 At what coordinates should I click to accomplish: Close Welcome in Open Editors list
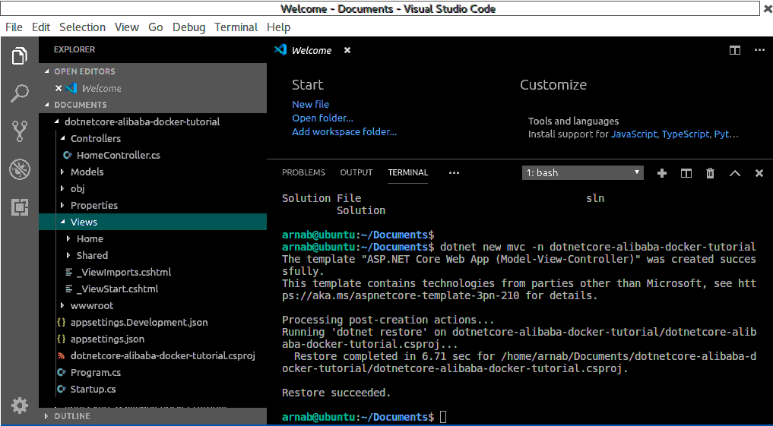(59, 89)
